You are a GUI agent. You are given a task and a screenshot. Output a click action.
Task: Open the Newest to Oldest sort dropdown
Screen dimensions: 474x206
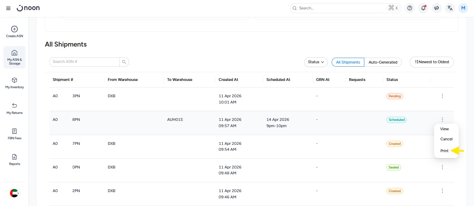(432, 62)
